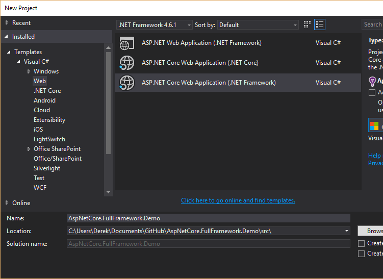
Task: Click the online templates link
Action: [238, 200]
